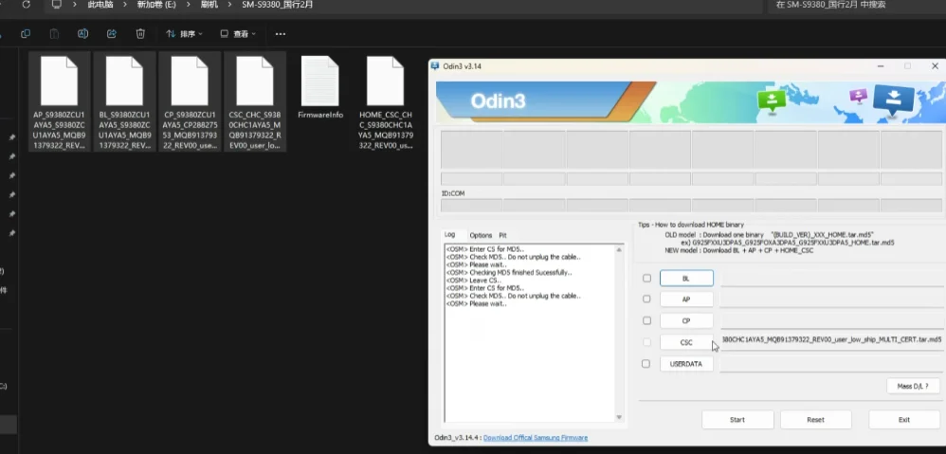The width and height of the screenshot is (946, 454).
Task: Tick the USERDATA checkbox
Action: pos(646,364)
